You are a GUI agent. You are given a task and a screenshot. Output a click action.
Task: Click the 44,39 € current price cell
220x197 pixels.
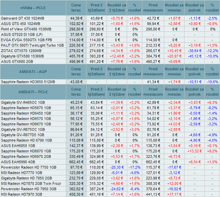[76, 18]
